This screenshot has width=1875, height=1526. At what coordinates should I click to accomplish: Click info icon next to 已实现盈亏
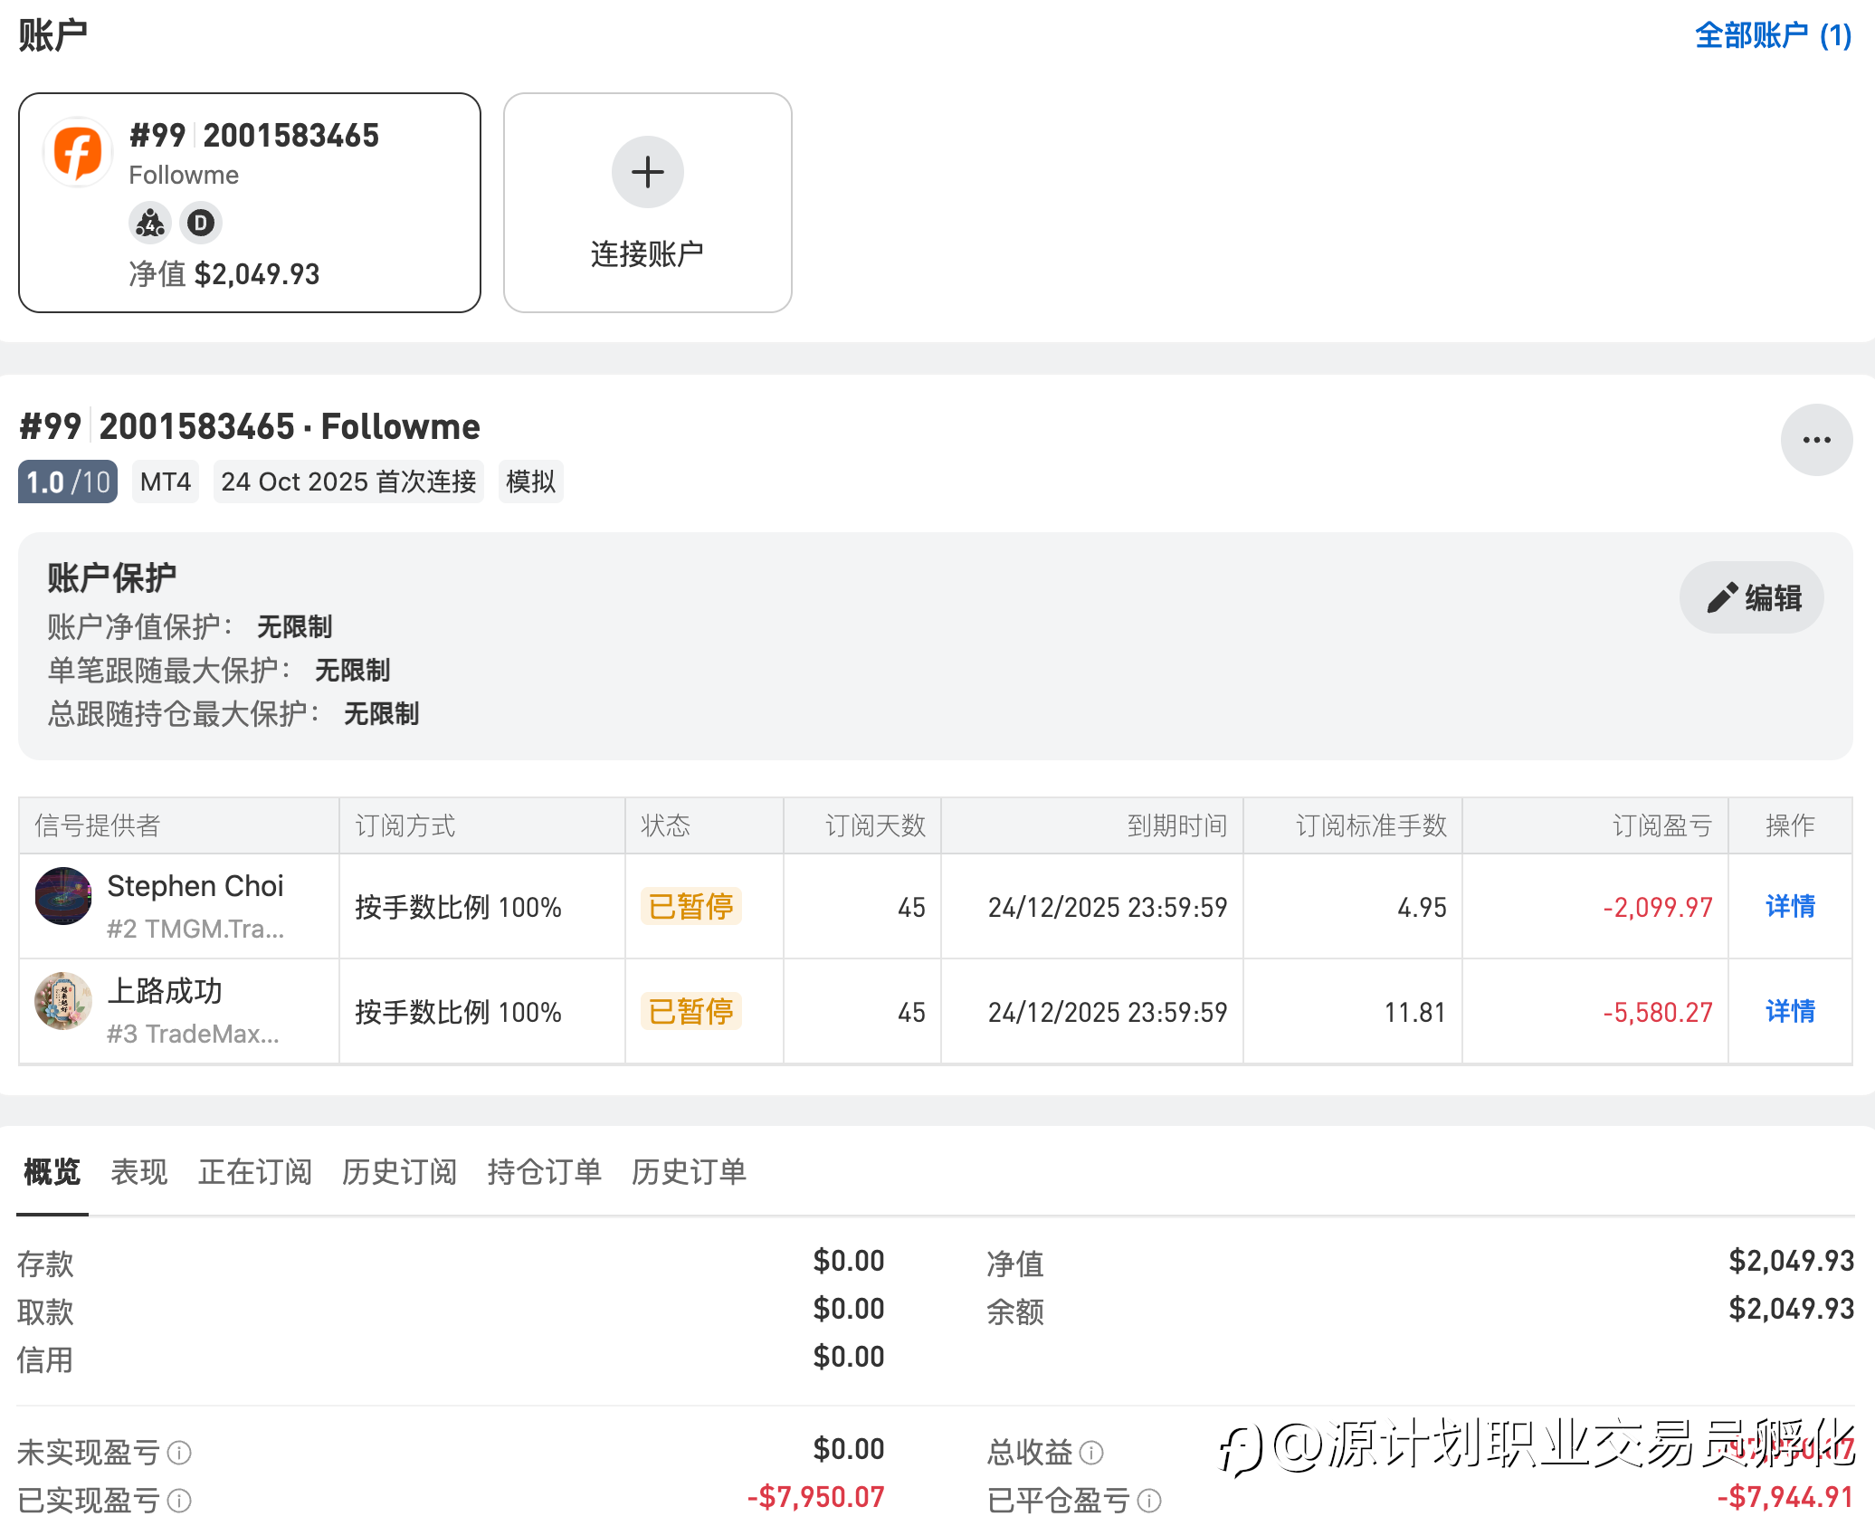pyautogui.click(x=180, y=1501)
